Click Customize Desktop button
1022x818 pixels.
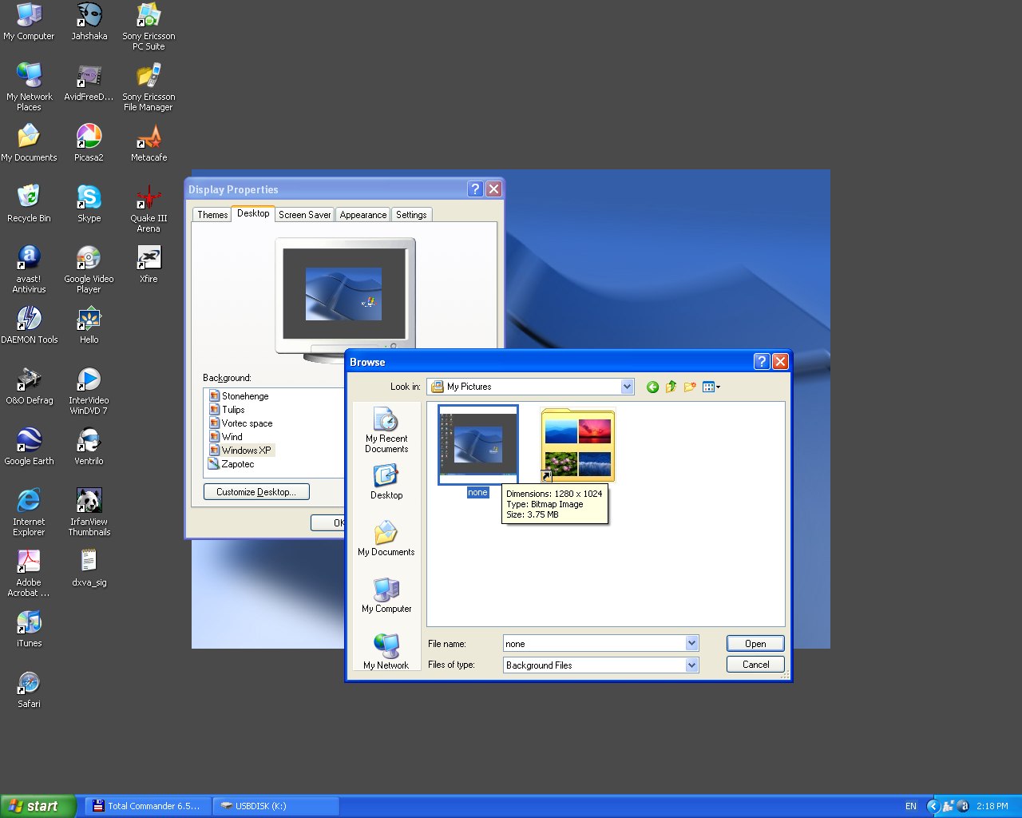[256, 492]
